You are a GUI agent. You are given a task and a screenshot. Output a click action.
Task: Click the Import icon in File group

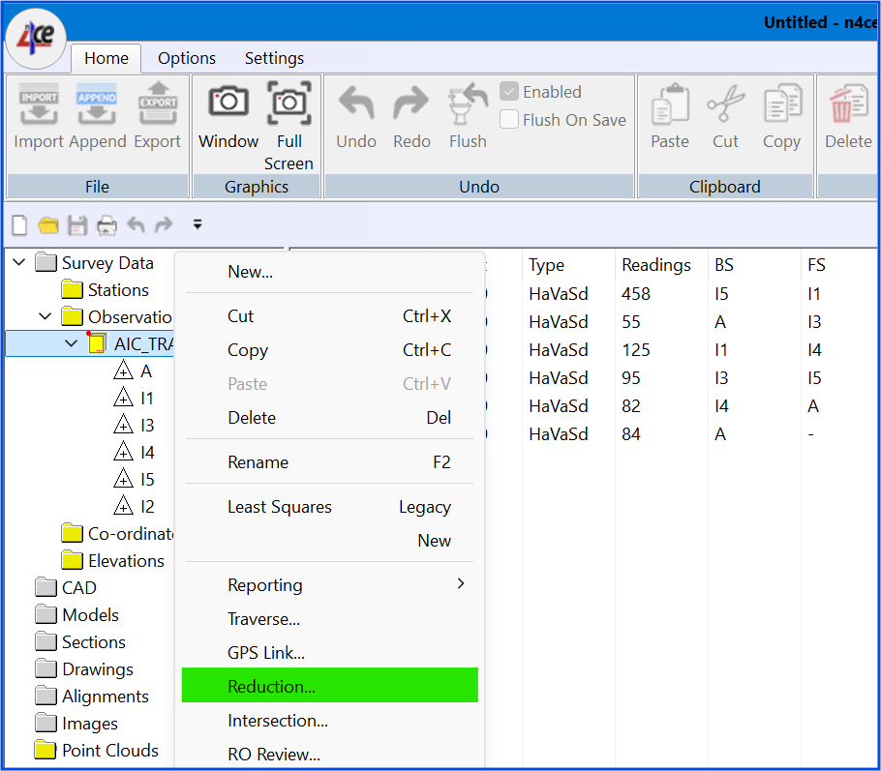[x=38, y=104]
